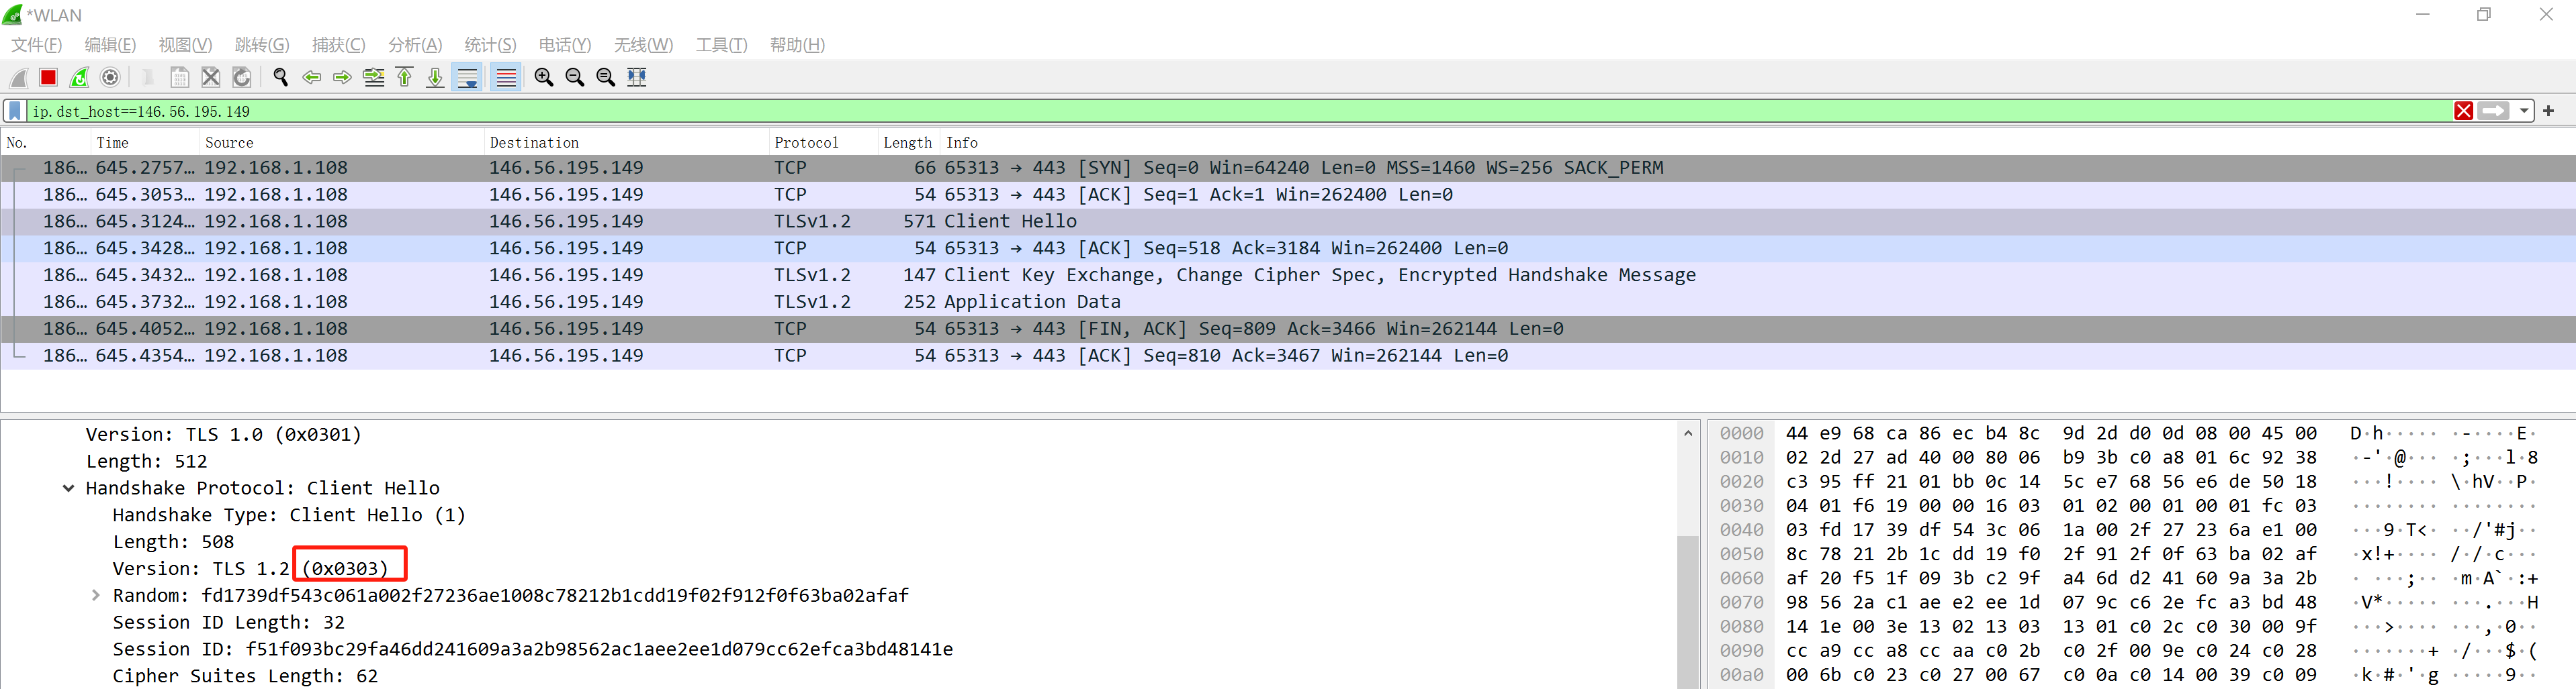Select Version: TLS 1.2 (0x0303) line
Viewport: 2576px width, 689px height.
(x=250, y=569)
